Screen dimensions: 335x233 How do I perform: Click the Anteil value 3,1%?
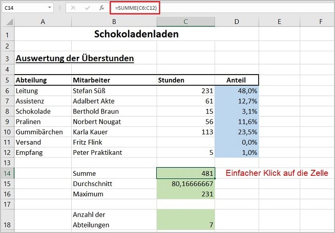pos(237,111)
